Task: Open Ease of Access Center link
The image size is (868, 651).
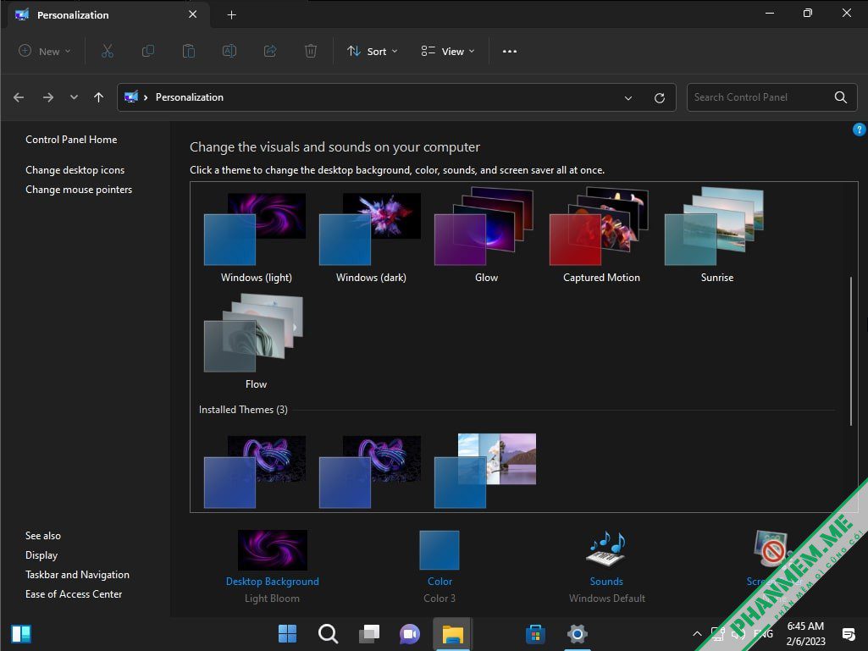Action: tap(74, 594)
